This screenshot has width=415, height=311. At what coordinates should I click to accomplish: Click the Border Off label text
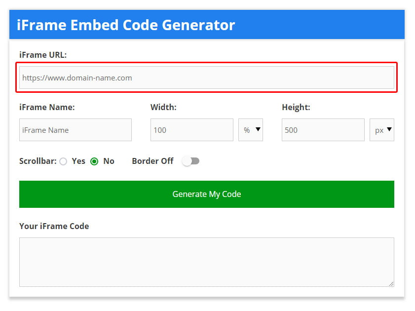[x=152, y=161]
